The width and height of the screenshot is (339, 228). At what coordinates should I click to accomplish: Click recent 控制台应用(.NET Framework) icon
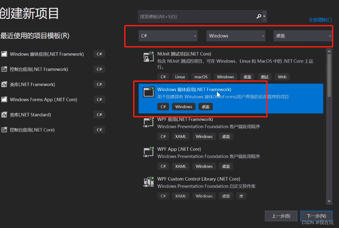click(4, 69)
